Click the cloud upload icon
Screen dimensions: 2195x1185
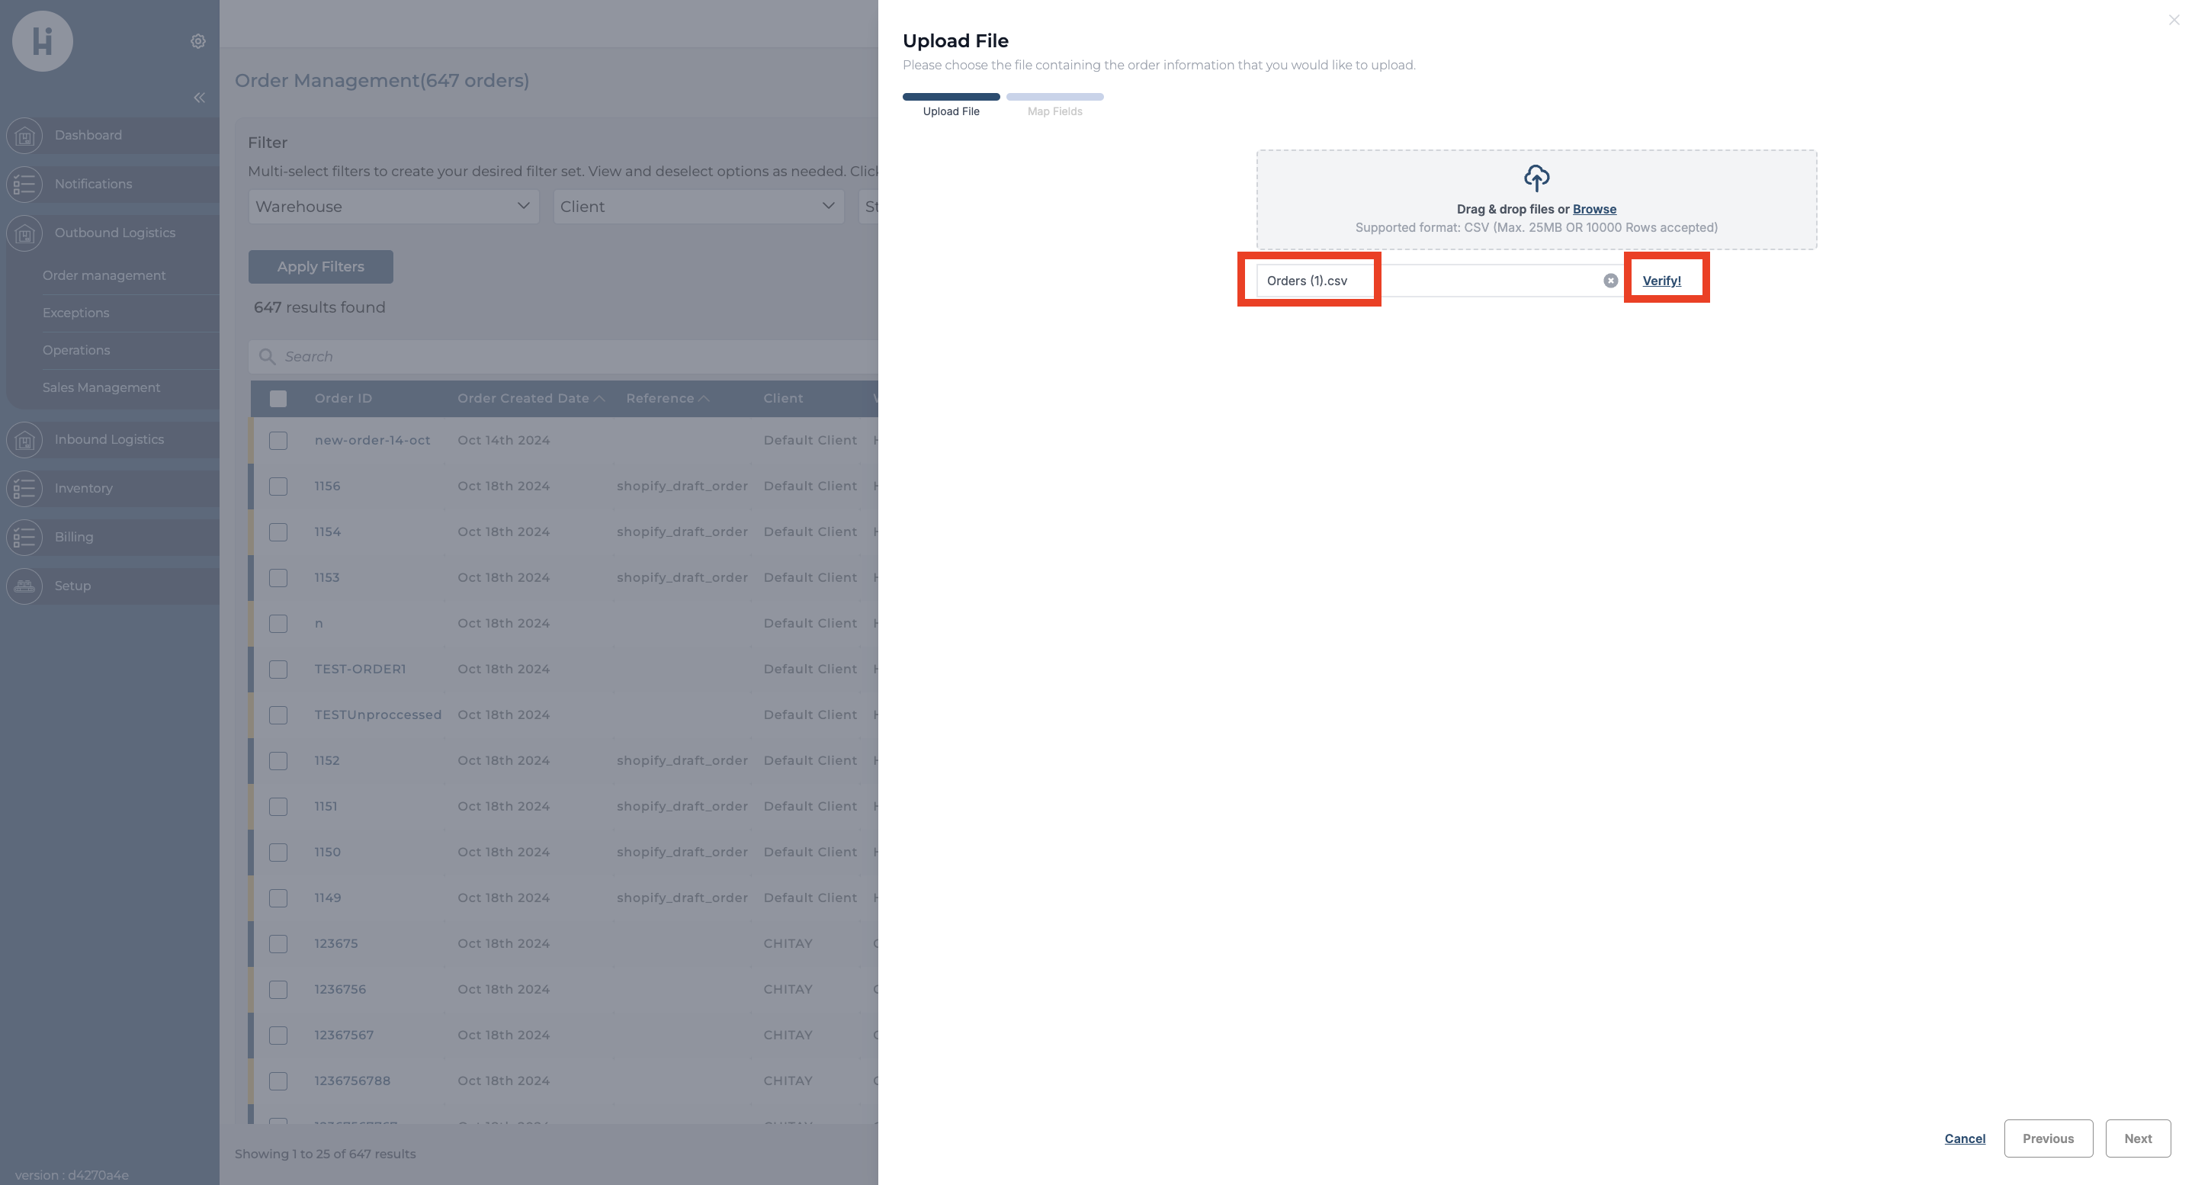tap(1536, 178)
